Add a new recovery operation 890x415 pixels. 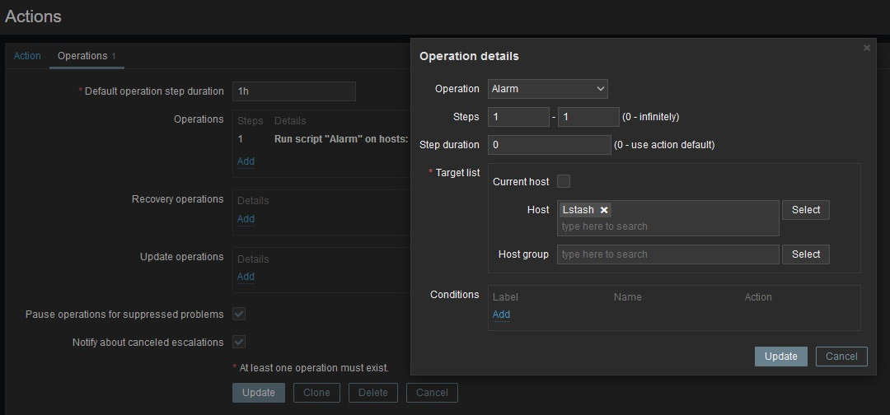click(x=246, y=219)
